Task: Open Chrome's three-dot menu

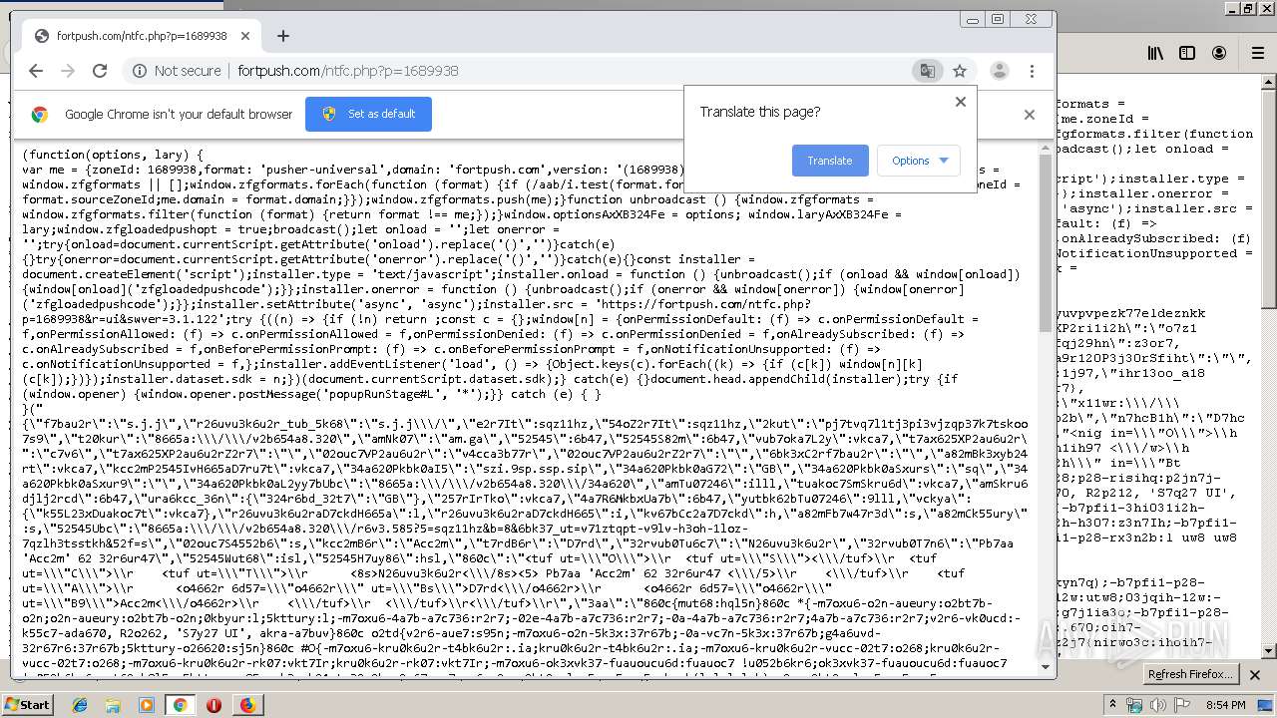Action: point(1032,71)
